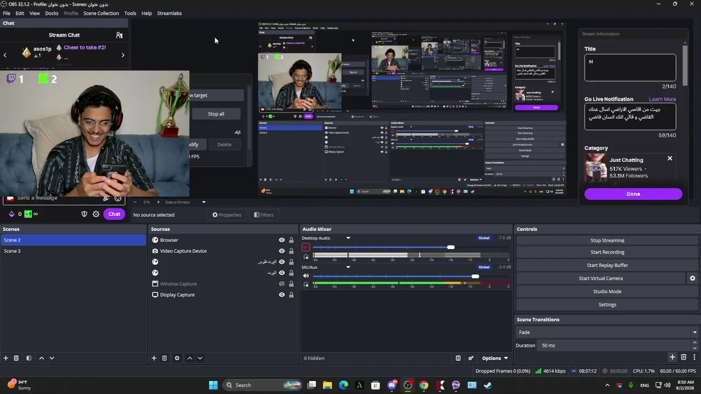This screenshot has width=701, height=394.
Task: Remove Just Chatting category with X
Action: click(x=669, y=159)
